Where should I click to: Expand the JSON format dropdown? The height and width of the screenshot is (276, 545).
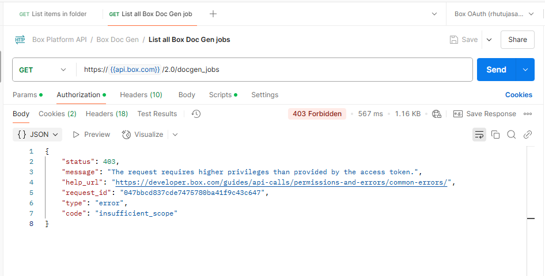pos(37,135)
